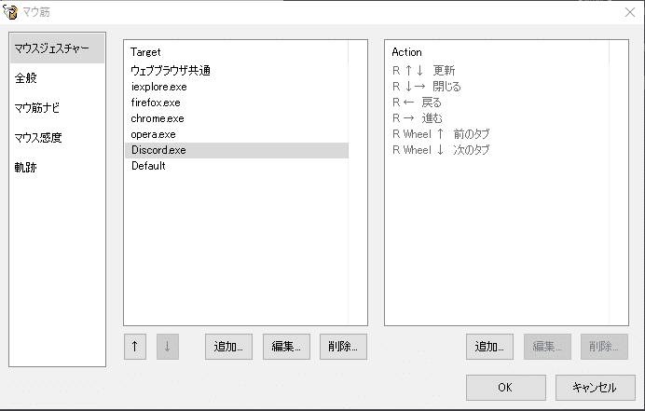Click 削除... below the Target list
The width and height of the screenshot is (645, 411).
343,347
